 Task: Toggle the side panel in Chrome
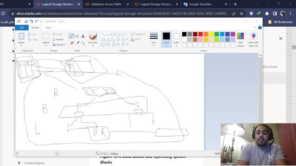click(x=275, y=13)
